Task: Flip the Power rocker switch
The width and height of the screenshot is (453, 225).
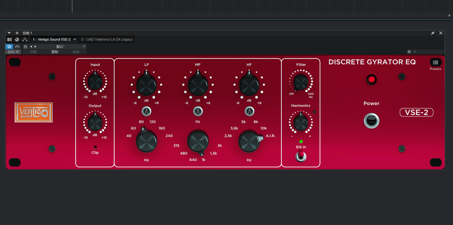Action: [372, 121]
